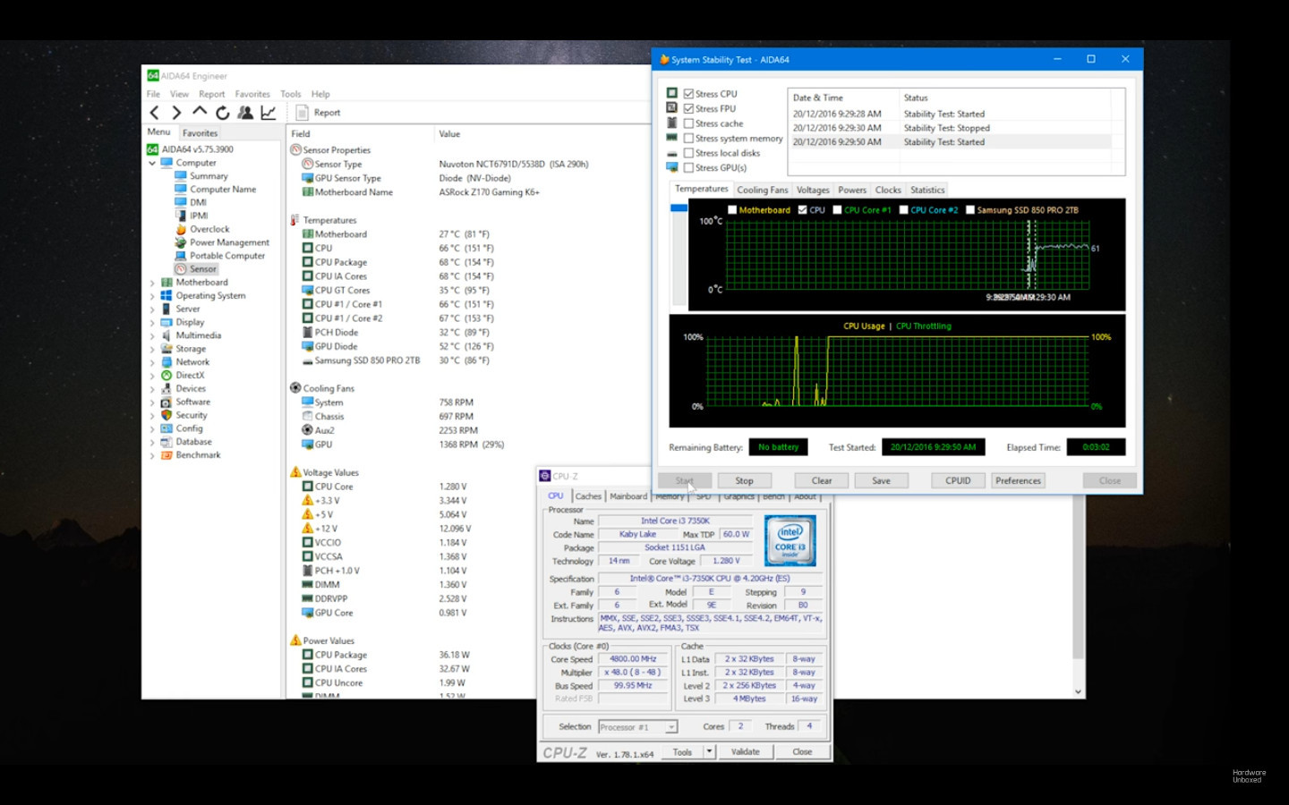Open the Tools menu in AIDA64
The width and height of the screenshot is (1289, 805).
[291, 94]
